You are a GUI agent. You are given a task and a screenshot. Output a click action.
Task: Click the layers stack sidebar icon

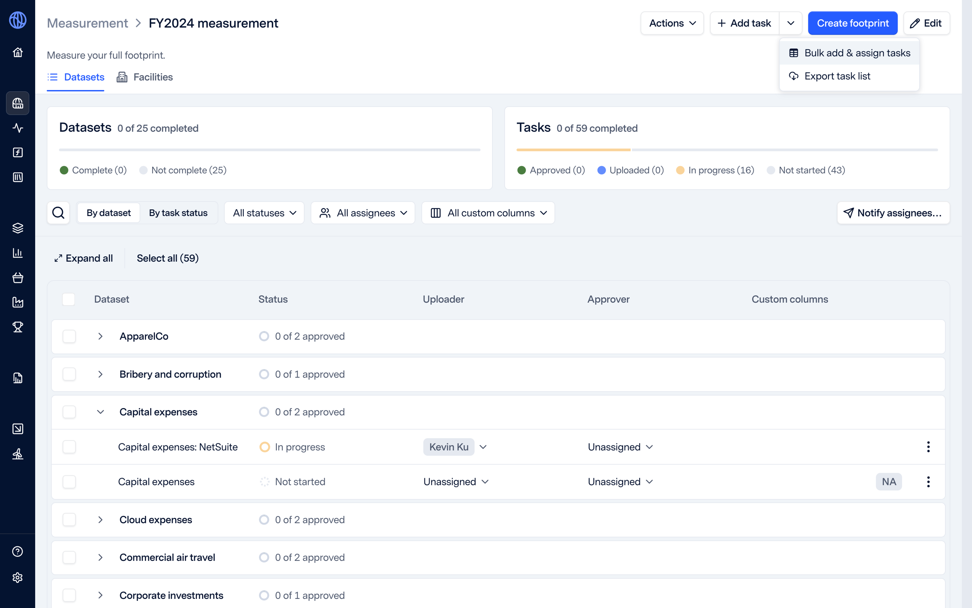[18, 228]
